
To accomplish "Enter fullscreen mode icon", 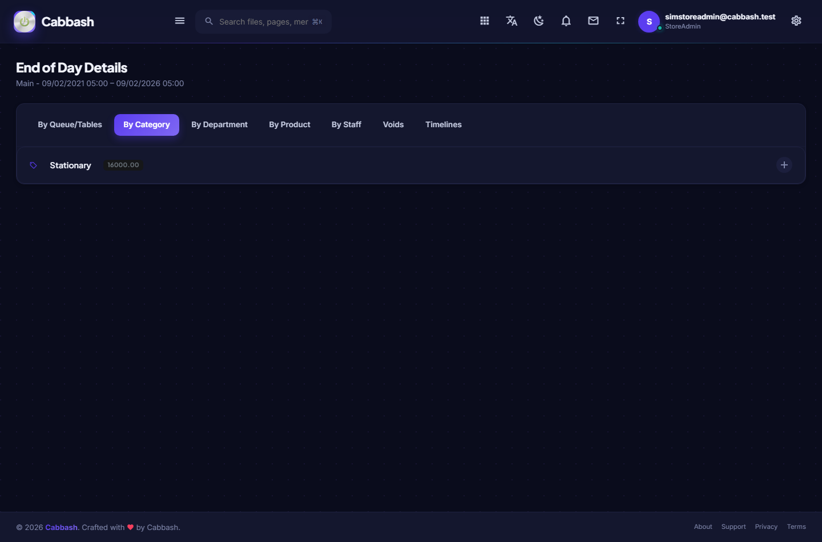I will point(620,21).
